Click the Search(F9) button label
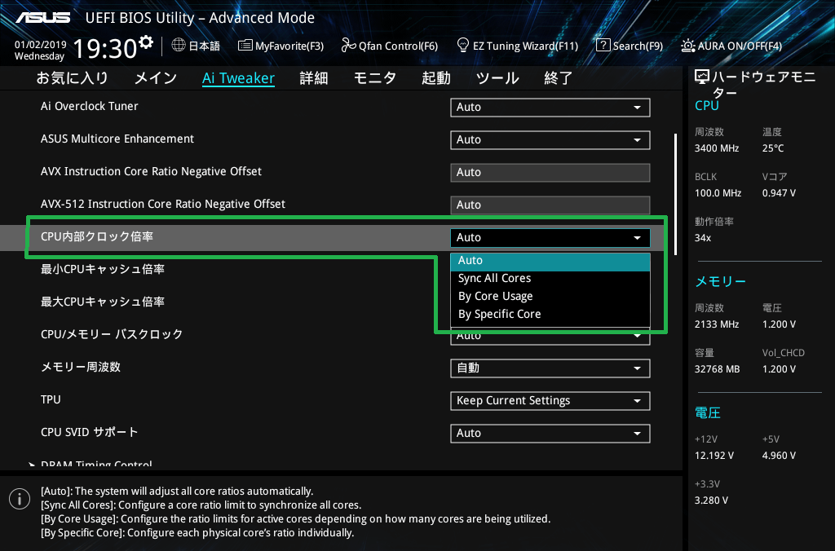 [638, 46]
